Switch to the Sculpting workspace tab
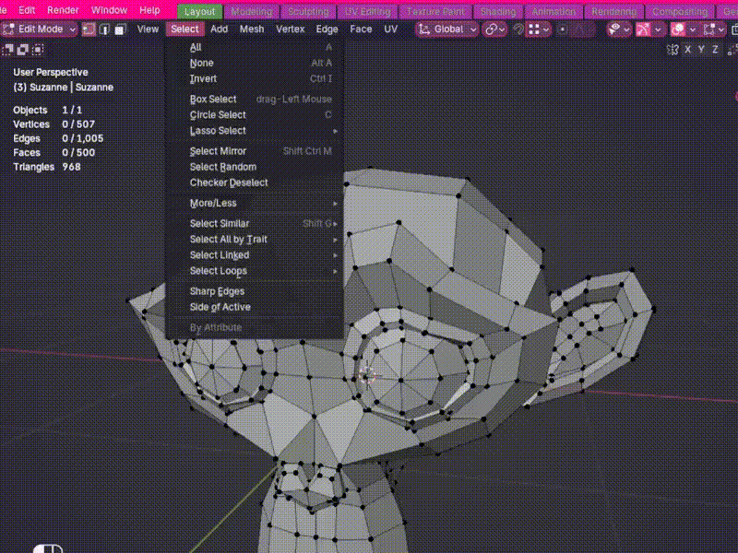 (x=308, y=11)
